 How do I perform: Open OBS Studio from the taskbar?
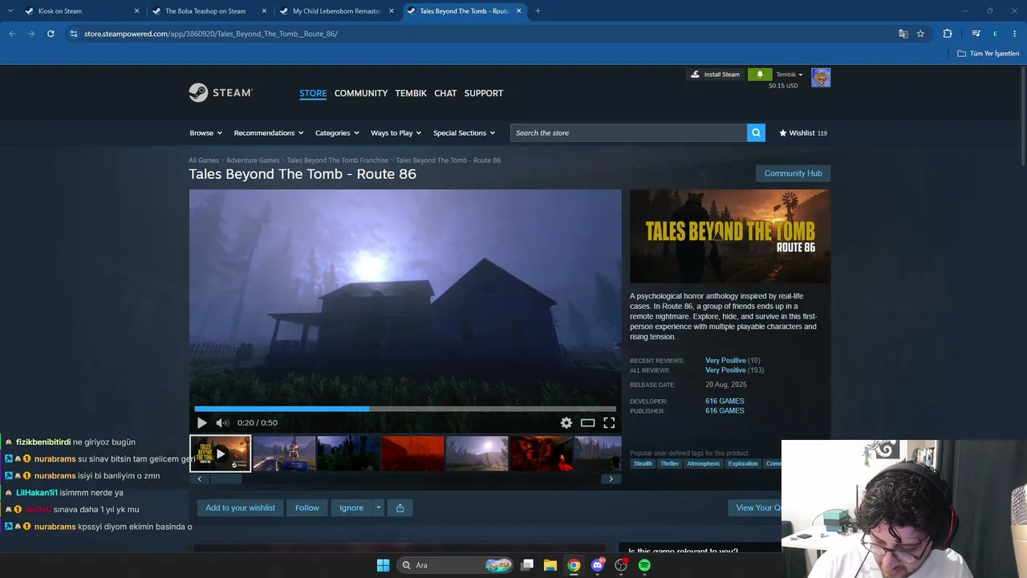[621, 565]
